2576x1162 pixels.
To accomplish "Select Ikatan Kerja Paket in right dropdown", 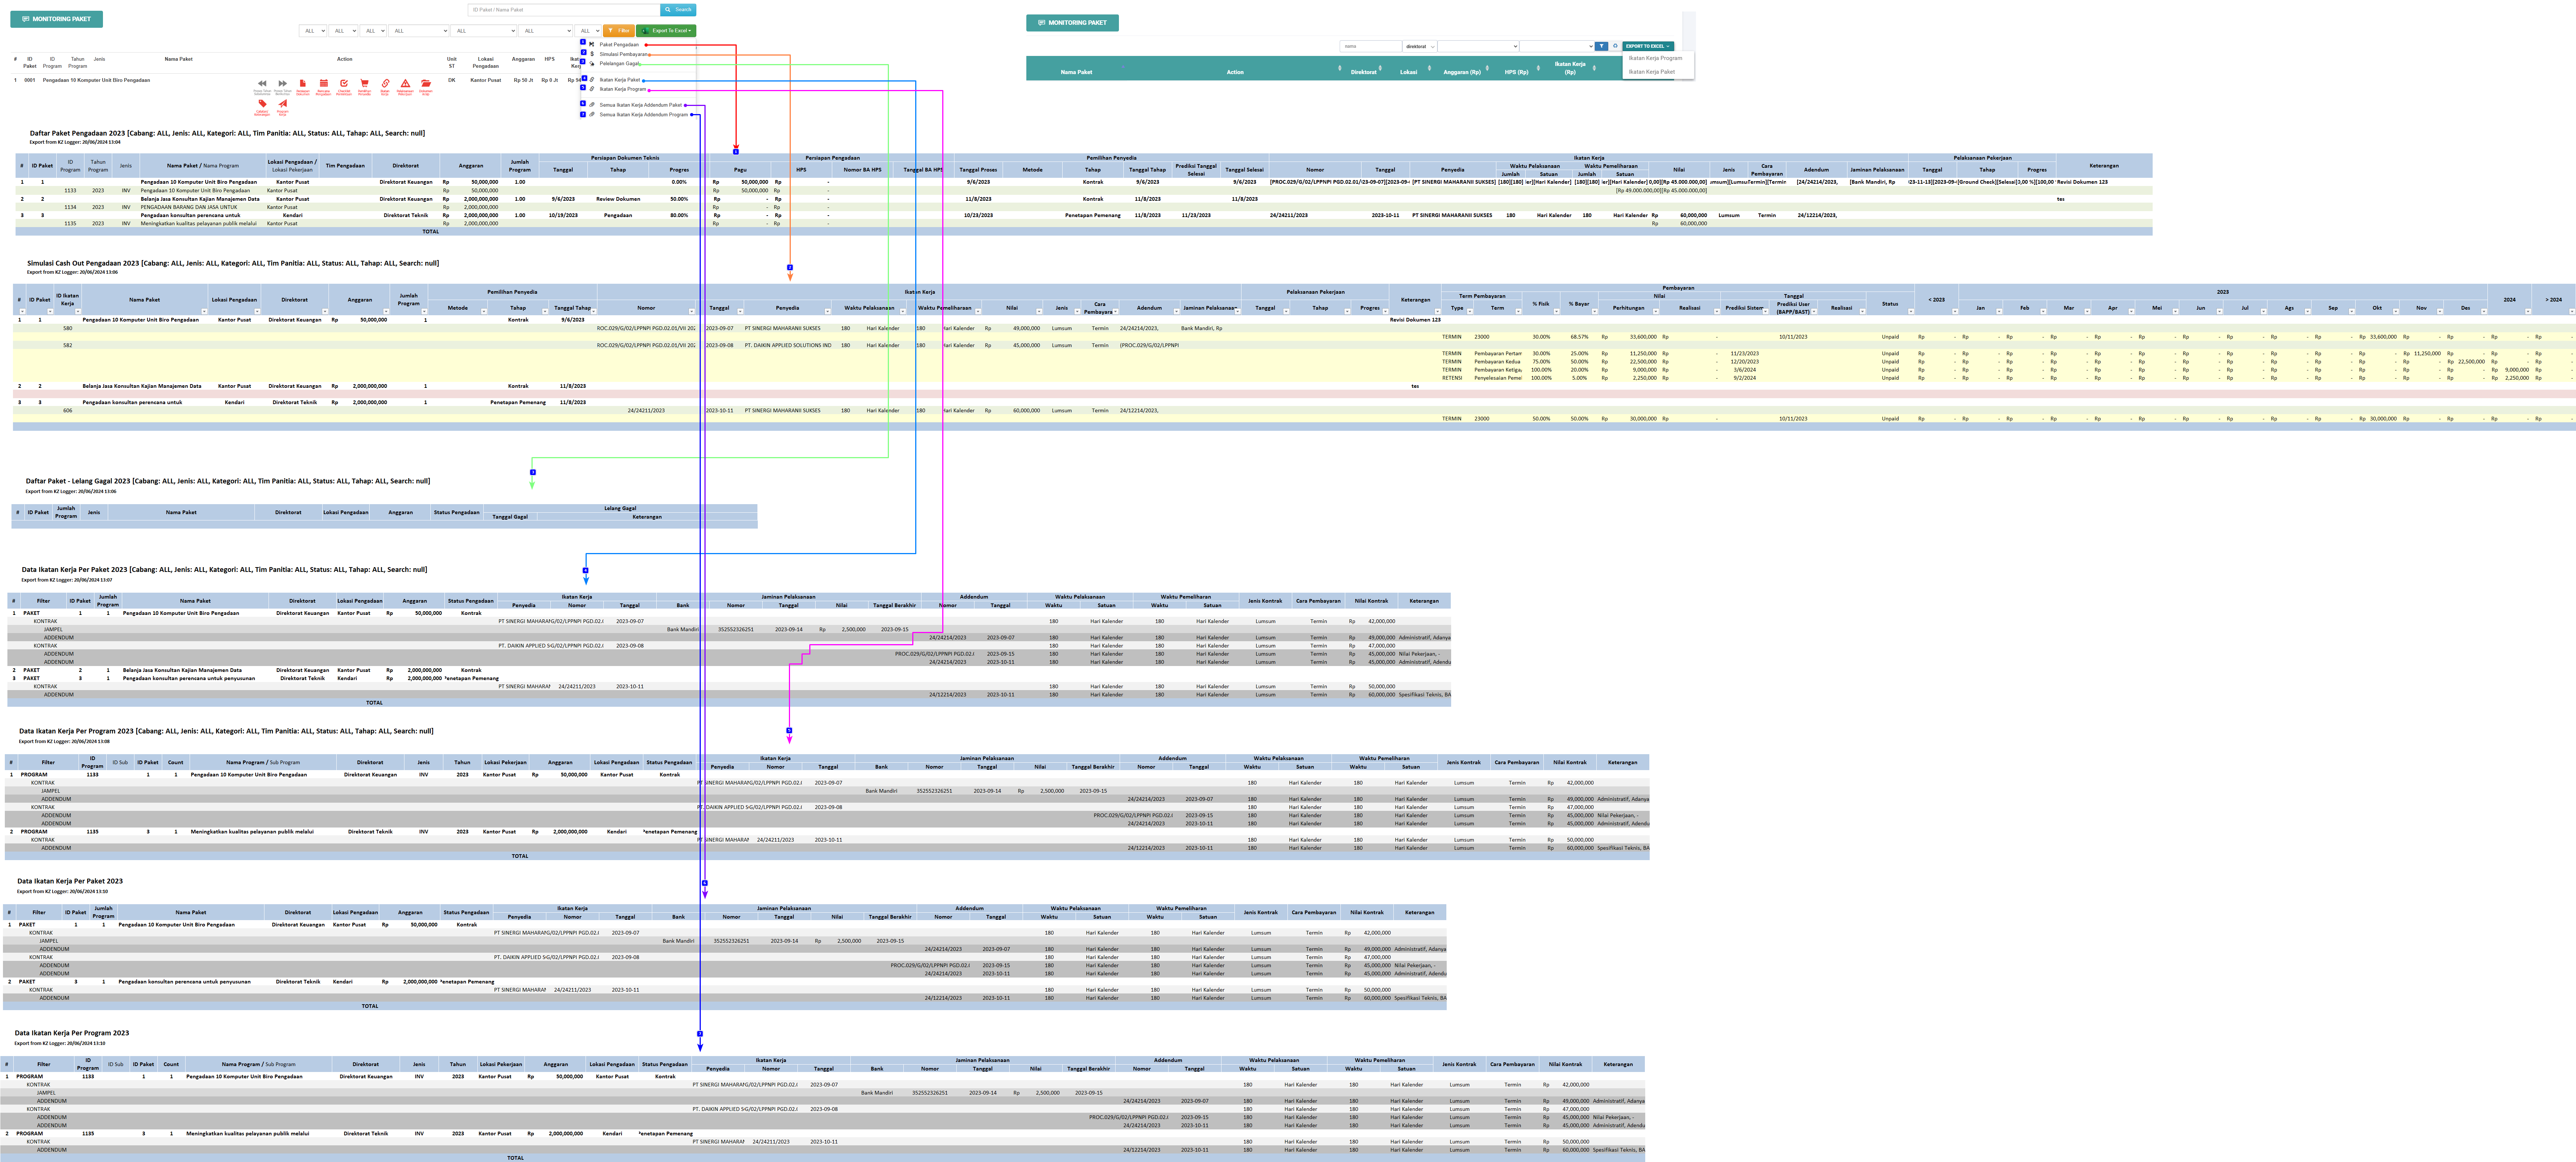I will (1651, 72).
